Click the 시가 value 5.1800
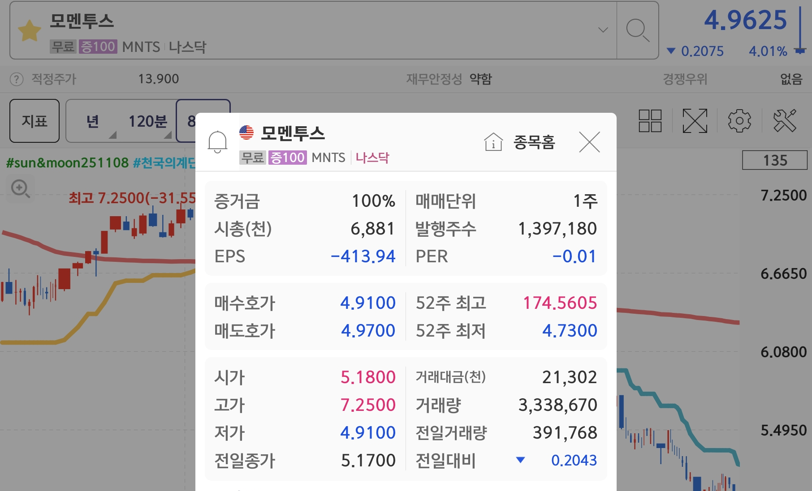812x491 pixels. 368,377
